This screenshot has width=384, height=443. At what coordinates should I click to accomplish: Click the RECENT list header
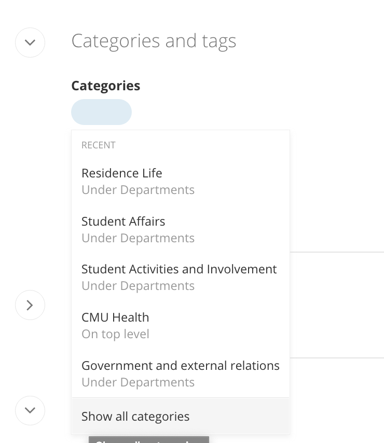pos(99,145)
